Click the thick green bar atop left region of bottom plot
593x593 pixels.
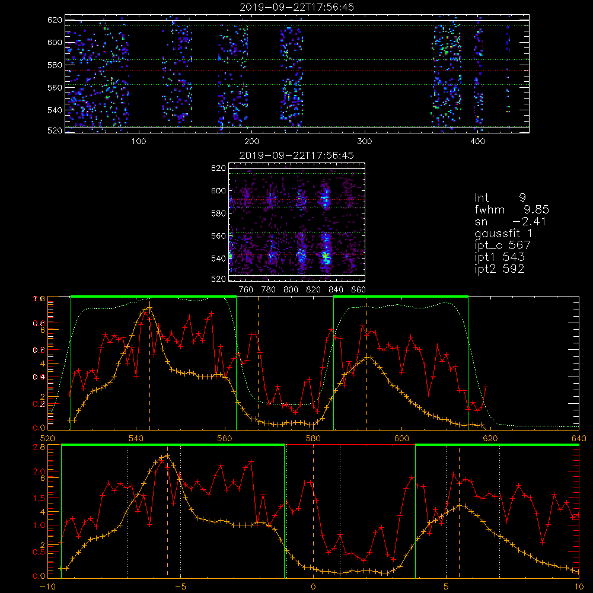[x=173, y=445]
